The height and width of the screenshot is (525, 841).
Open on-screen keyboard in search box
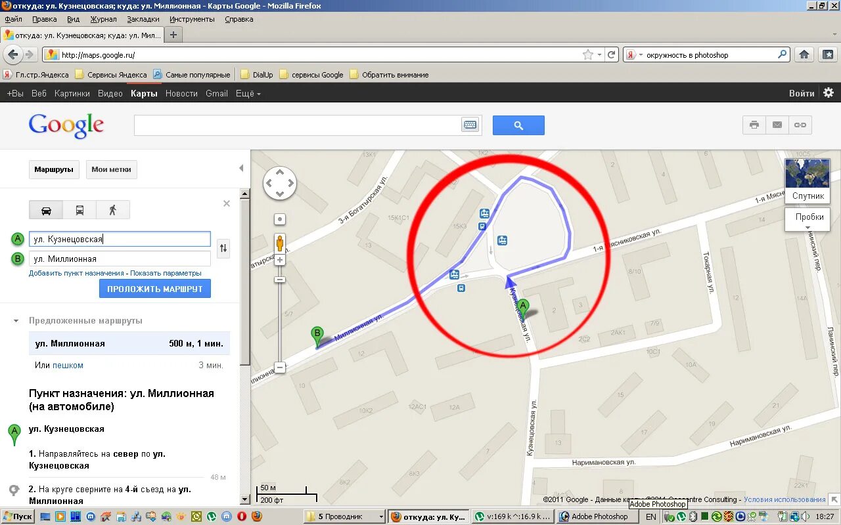470,125
